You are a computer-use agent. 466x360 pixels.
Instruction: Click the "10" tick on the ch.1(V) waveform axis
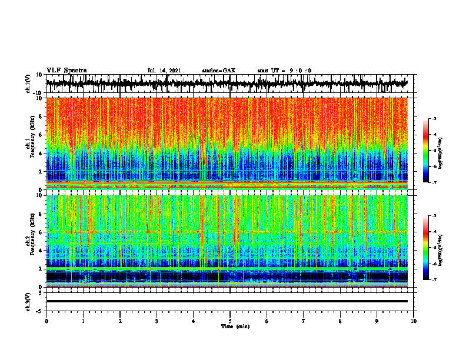click(39, 75)
